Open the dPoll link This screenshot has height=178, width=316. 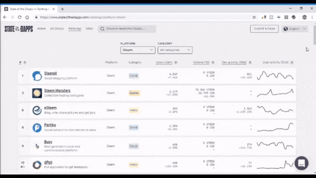pos(48,163)
